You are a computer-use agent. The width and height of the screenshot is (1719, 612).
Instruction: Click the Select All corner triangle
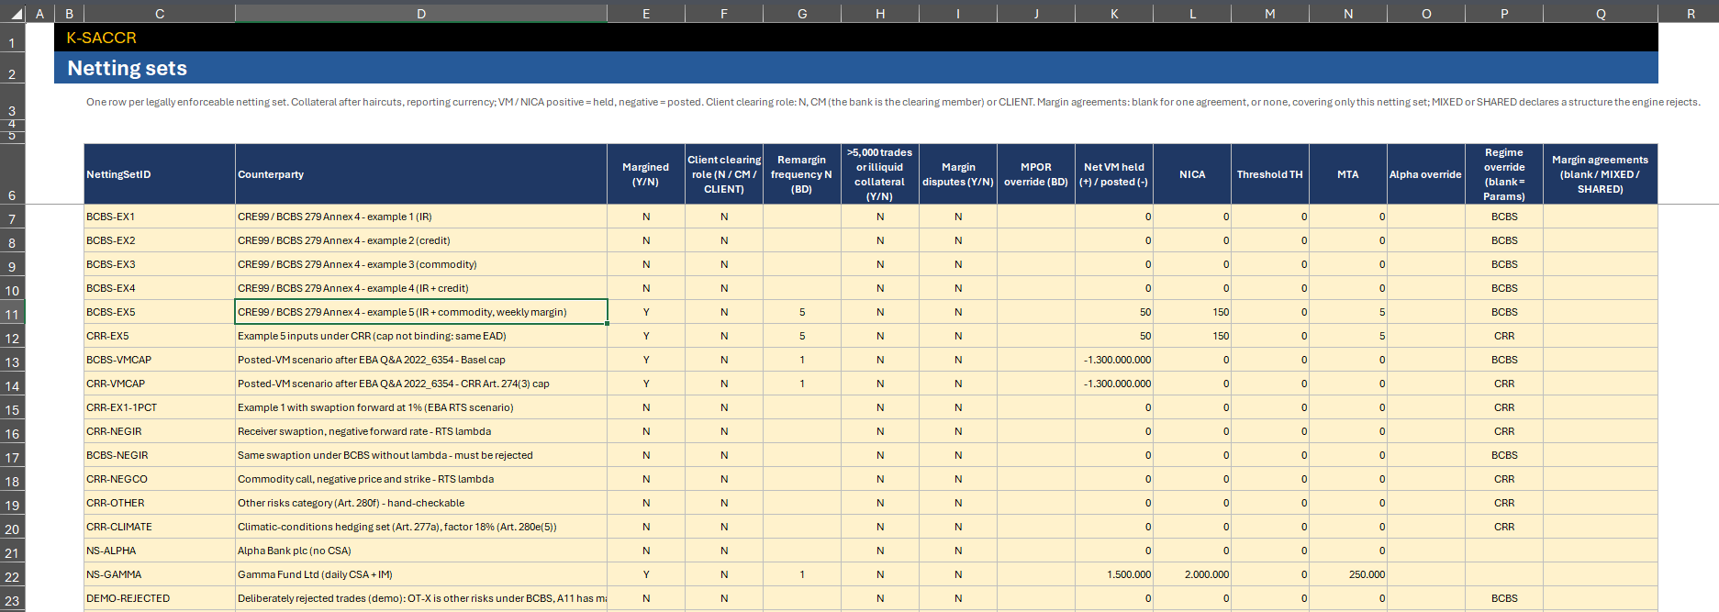(16, 14)
